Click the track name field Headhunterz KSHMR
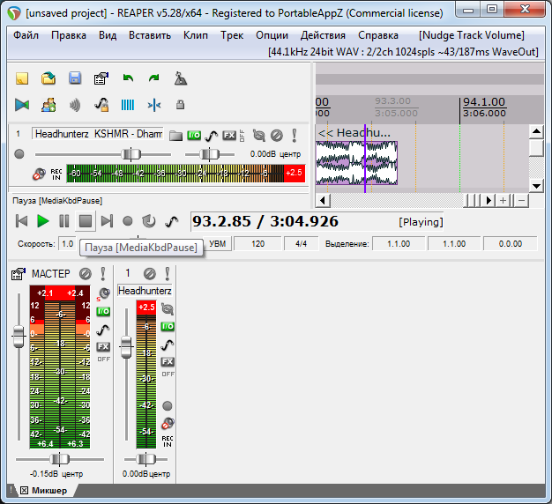The width and height of the screenshot is (552, 504). click(97, 134)
